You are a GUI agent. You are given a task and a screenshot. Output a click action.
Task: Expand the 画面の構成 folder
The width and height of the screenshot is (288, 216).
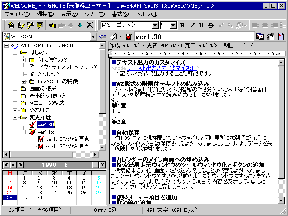tap(15, 89)
